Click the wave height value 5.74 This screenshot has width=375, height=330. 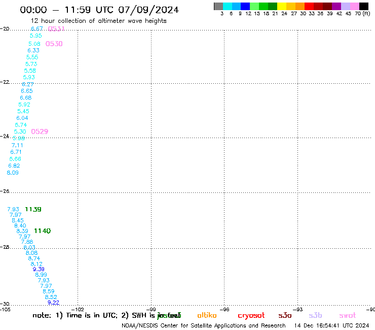click(21, 125)
